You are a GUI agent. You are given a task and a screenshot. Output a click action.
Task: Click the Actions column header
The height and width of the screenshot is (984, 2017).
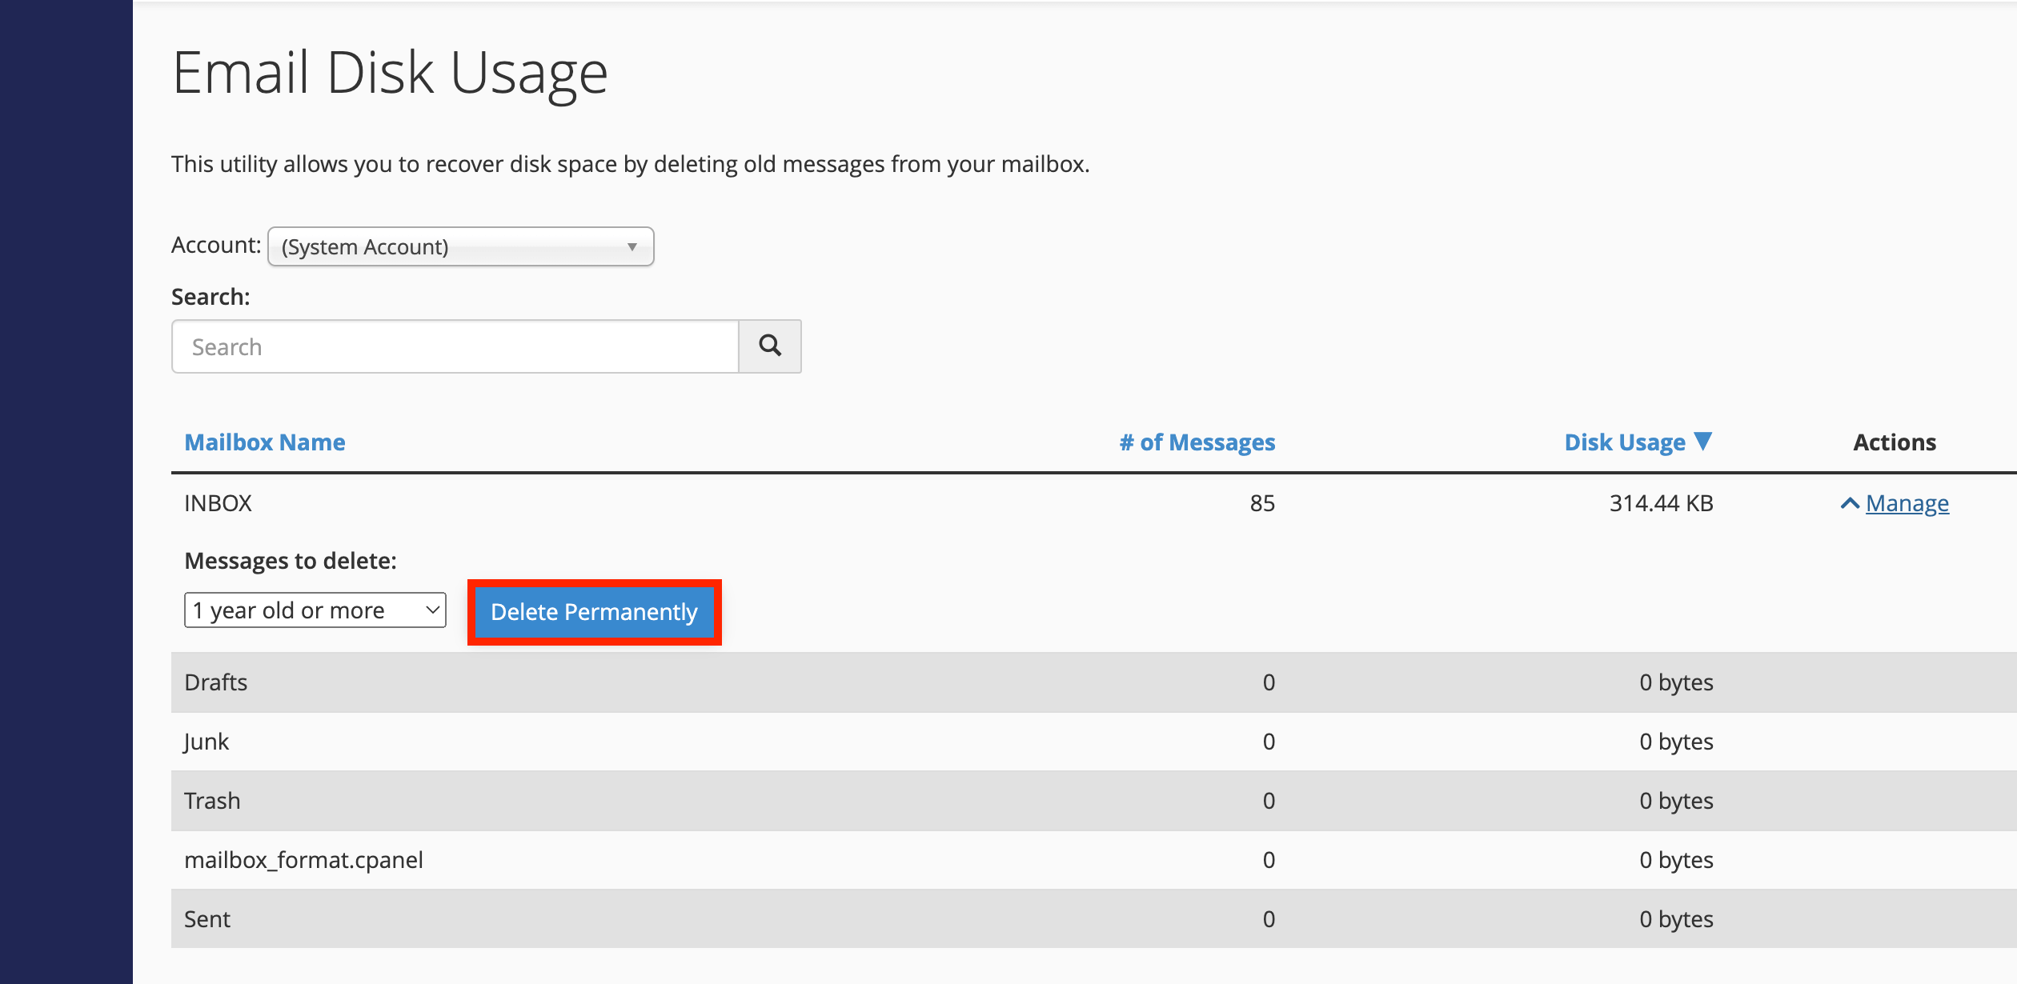point(1895,442)
